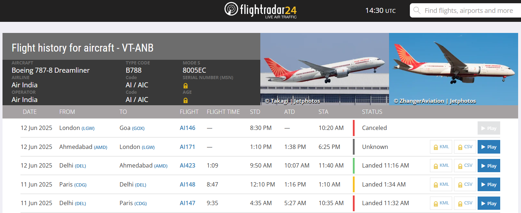Play the AI171 Ahmedabad to London flight
Screen dimensions: 521x213
pos(489,147)
